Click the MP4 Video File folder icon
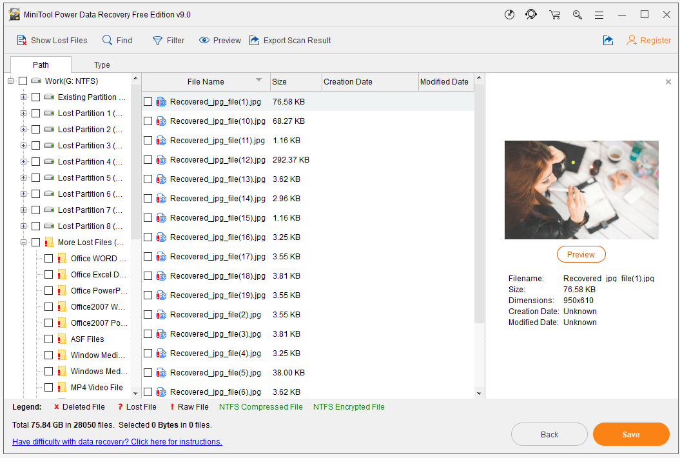The width and height of the screenshot is (680, 458). click(x=62, y=387)
